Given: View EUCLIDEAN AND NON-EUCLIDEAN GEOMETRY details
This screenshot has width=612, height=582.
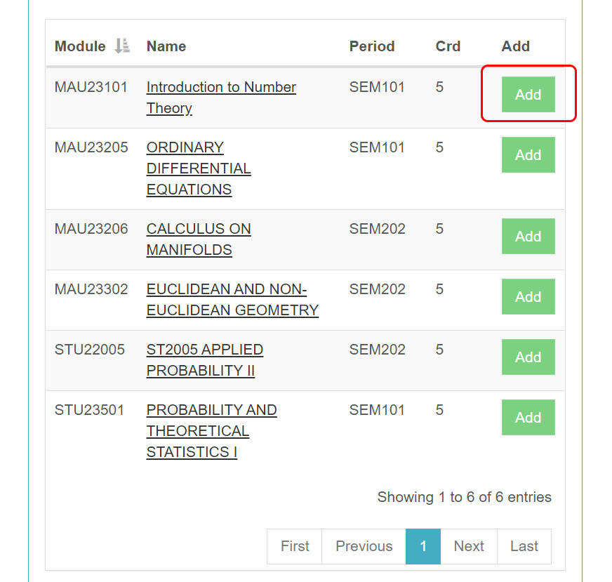Looking at the screenshot, I should [232, 299].
